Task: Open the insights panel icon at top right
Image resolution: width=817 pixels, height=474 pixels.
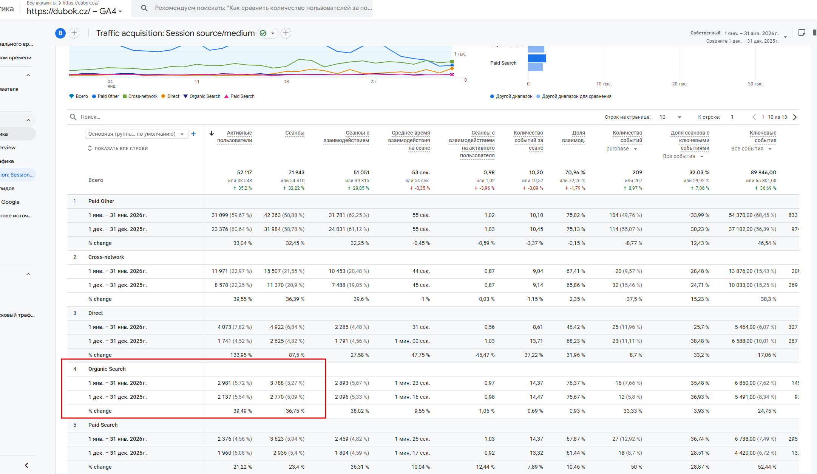Action: 802,33
